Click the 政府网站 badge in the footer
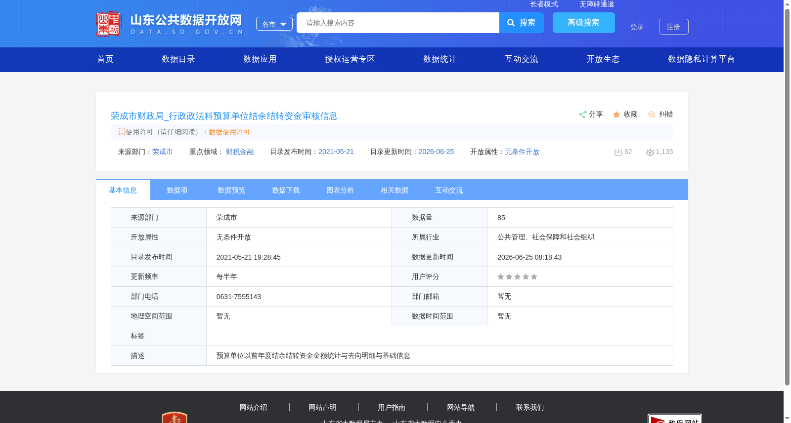Viewport: 791px width, 423px height. (675, 419)
